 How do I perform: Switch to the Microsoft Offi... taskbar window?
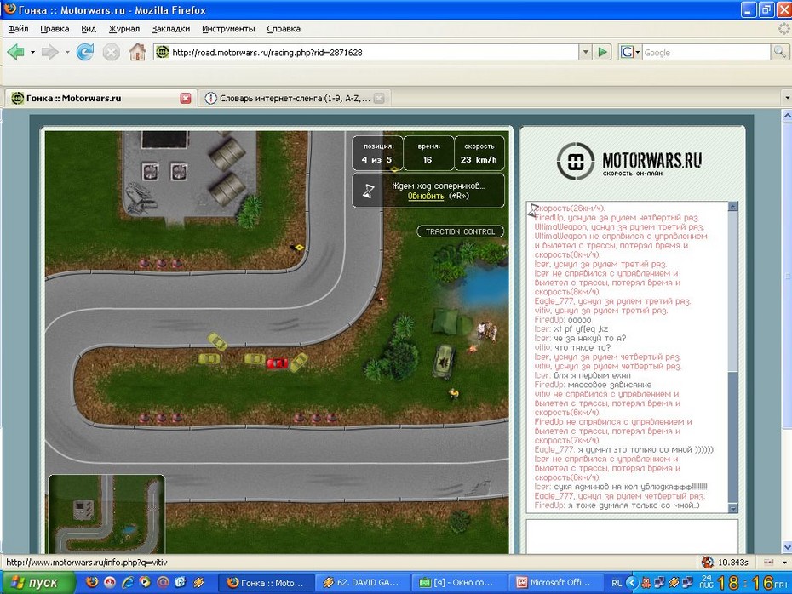coord(555,583)
